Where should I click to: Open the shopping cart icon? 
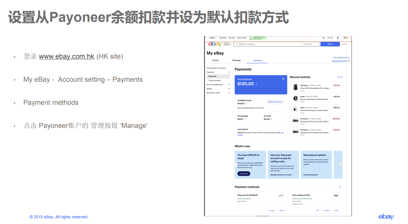click(345, 38)
